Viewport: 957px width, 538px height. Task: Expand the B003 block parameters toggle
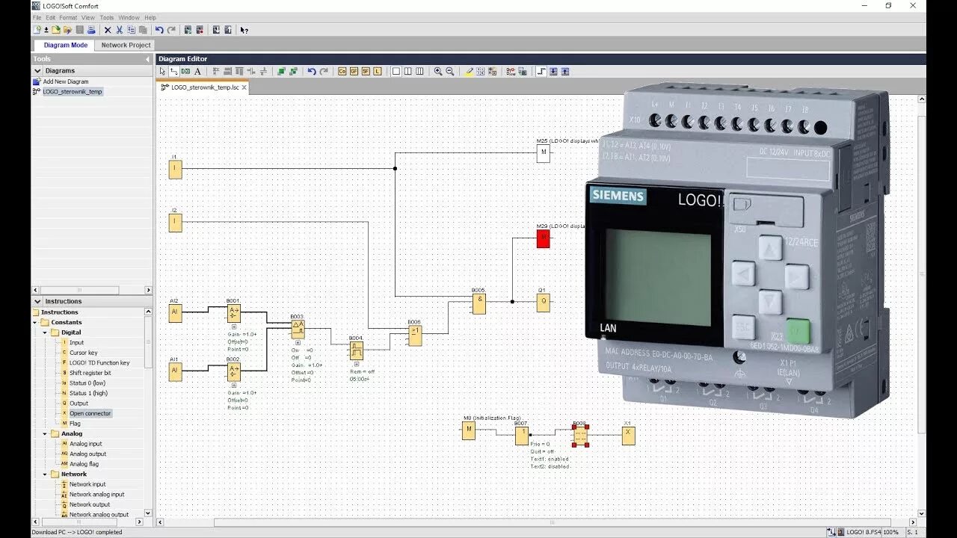point(298,344)
